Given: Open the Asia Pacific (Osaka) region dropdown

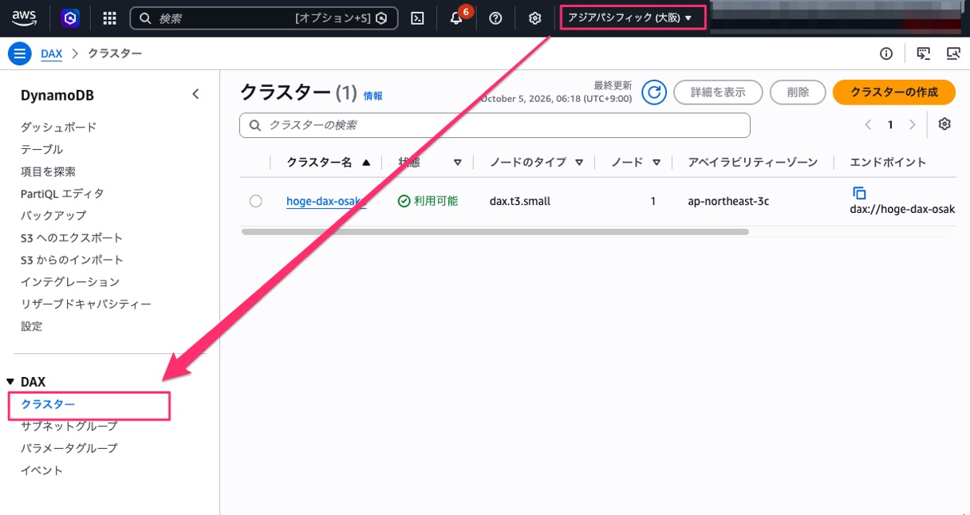Looking at the screenshot, I should coord(633,18).
